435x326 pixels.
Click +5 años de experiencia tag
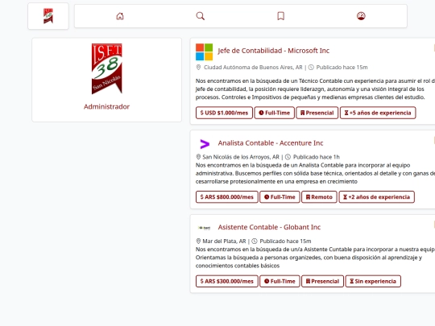pyautogui.click(x=378, y=113)
